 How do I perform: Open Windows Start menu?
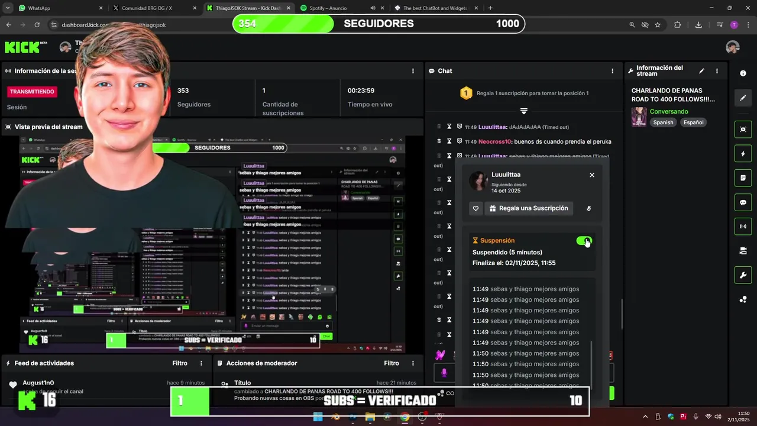(318, 417)
